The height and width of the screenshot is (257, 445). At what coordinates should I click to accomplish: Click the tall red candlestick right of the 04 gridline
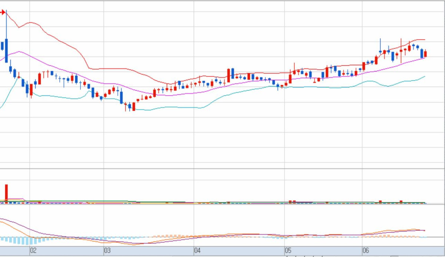(x=228, y=76)
